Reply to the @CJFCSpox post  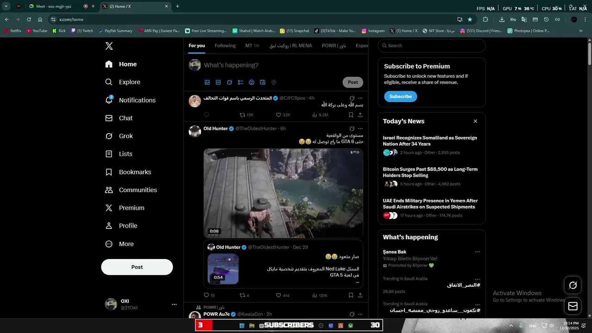[206, 115]
